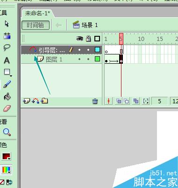Click the add motion guide icon
This screenshot has width=178, height=188.
(x=36, y=101)
